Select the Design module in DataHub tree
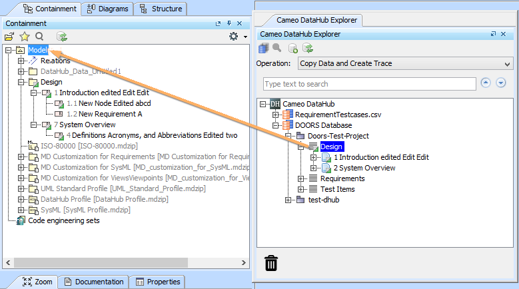The width and height of the screenshot is (519, 289). click(x=331, y=146)
